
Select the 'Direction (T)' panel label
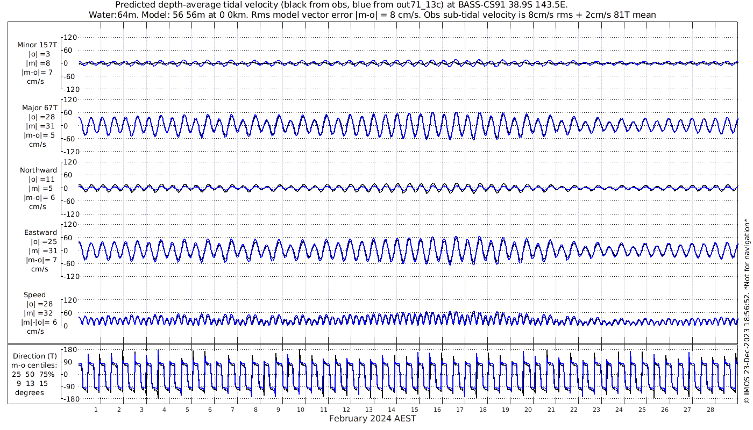click(x=35, y=356)
